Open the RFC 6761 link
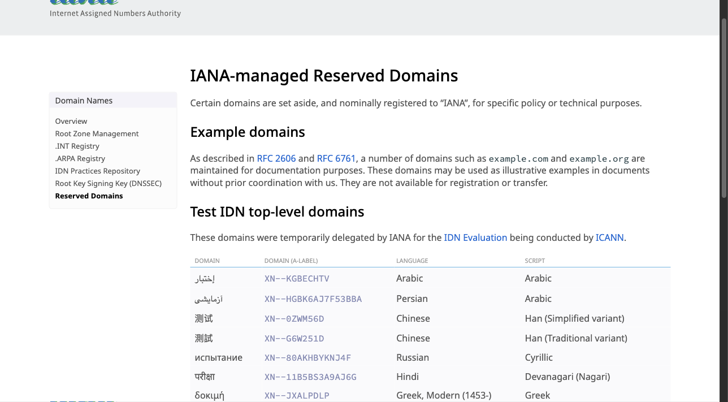 pos(336,158)
